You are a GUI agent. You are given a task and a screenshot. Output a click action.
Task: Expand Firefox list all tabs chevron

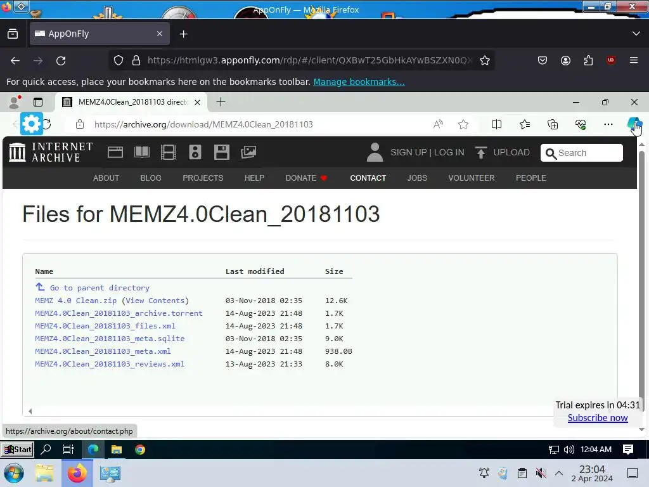click(x=636, y=34)
